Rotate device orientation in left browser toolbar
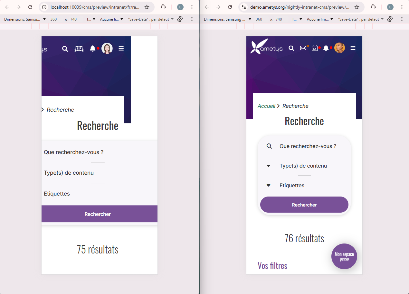 pos(180,19)
